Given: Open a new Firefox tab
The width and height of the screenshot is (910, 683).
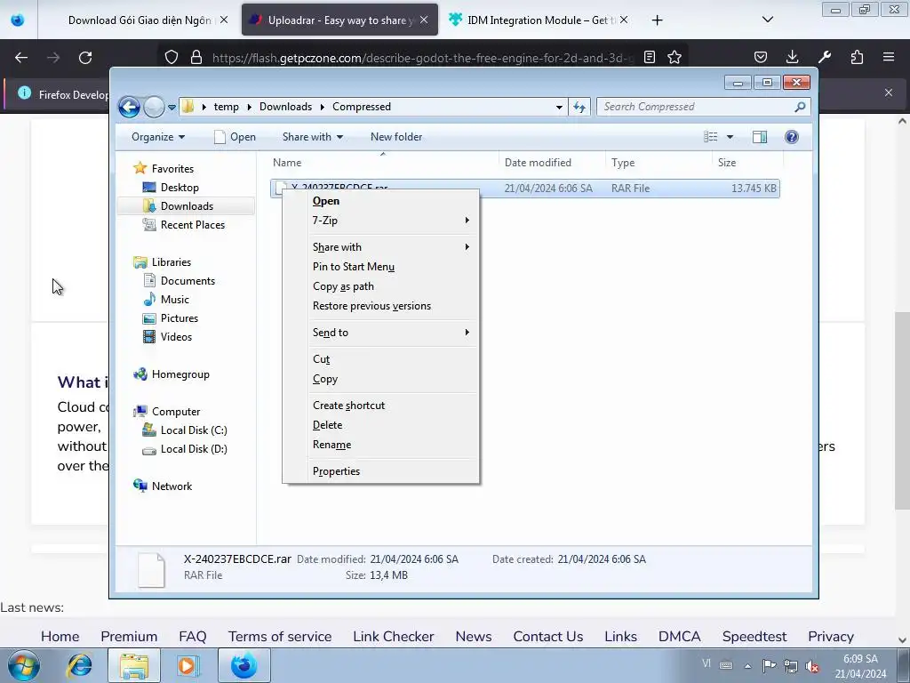Looking at the screenshot, I should (657, 20).
